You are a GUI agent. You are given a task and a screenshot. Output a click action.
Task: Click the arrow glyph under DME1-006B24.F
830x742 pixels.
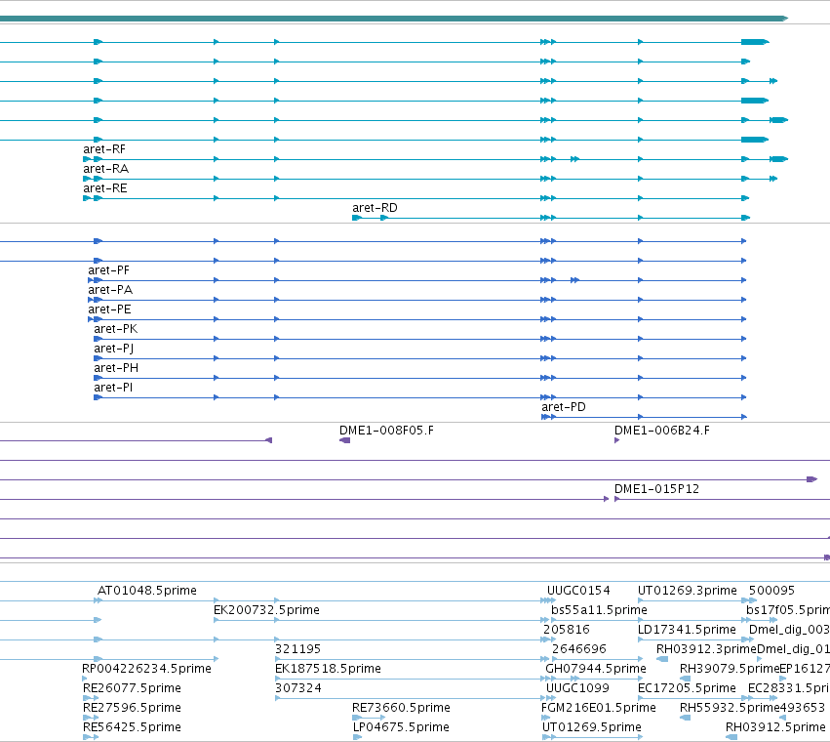point(616,440)
